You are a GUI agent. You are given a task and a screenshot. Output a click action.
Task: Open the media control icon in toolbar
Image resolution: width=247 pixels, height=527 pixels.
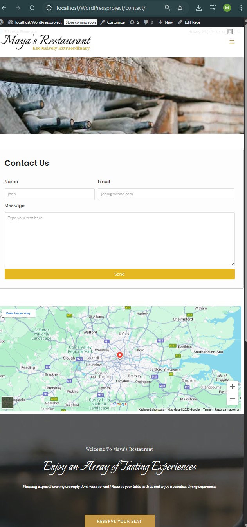[213, 8]
